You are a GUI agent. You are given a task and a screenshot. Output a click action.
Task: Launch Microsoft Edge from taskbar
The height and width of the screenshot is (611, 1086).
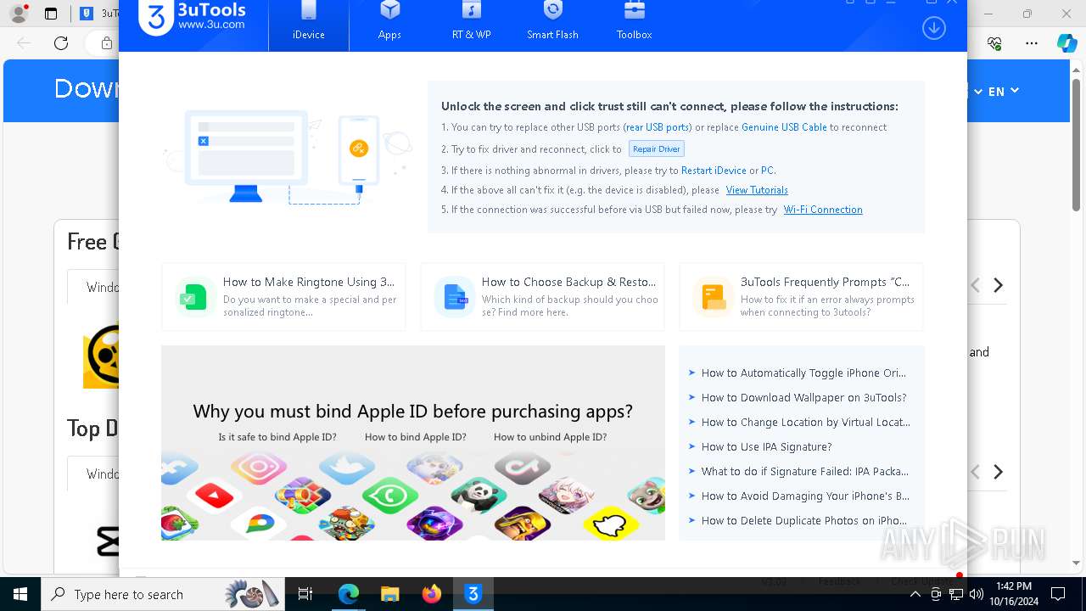tap(349, 594)
